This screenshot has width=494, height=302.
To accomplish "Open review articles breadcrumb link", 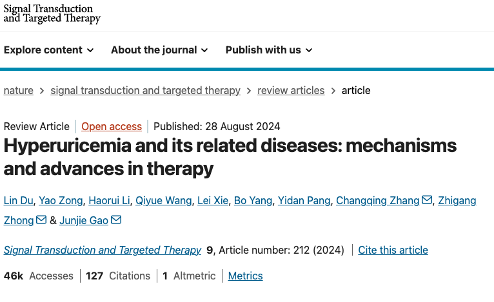I will click(x=291, y=91).
